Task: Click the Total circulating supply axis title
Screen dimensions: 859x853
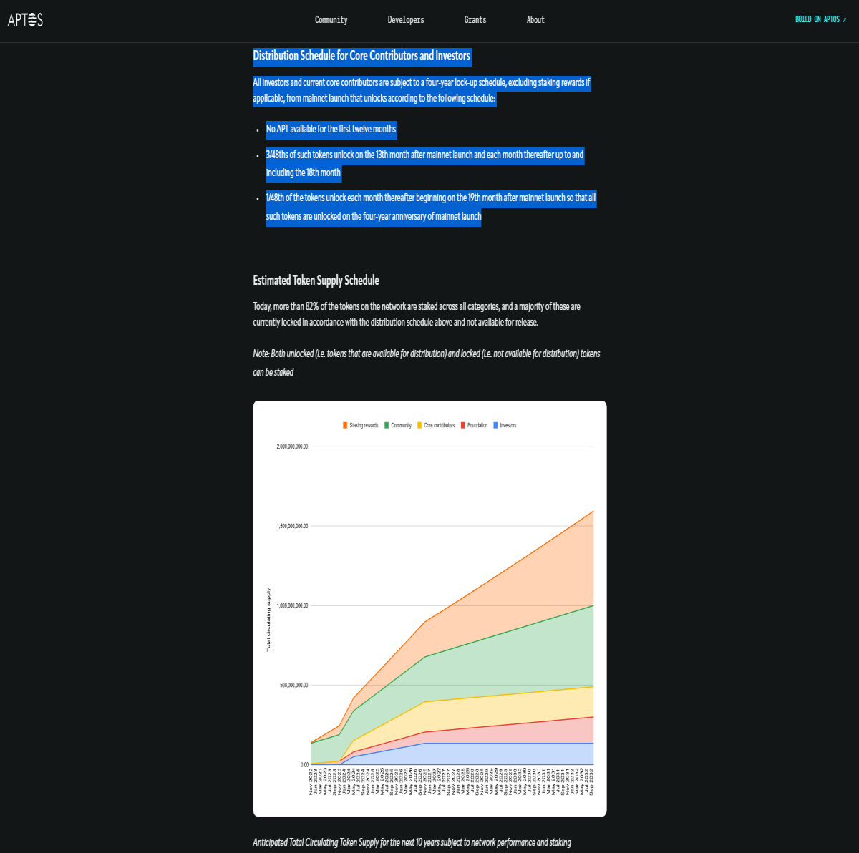Action: (x=269, y=620)
